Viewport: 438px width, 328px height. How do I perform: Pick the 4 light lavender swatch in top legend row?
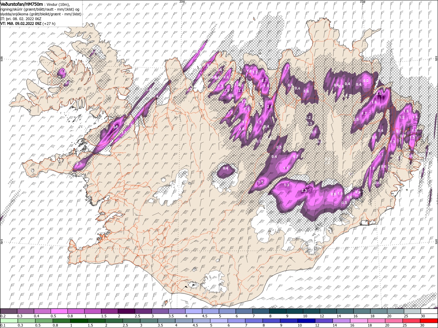pos(194,311)
